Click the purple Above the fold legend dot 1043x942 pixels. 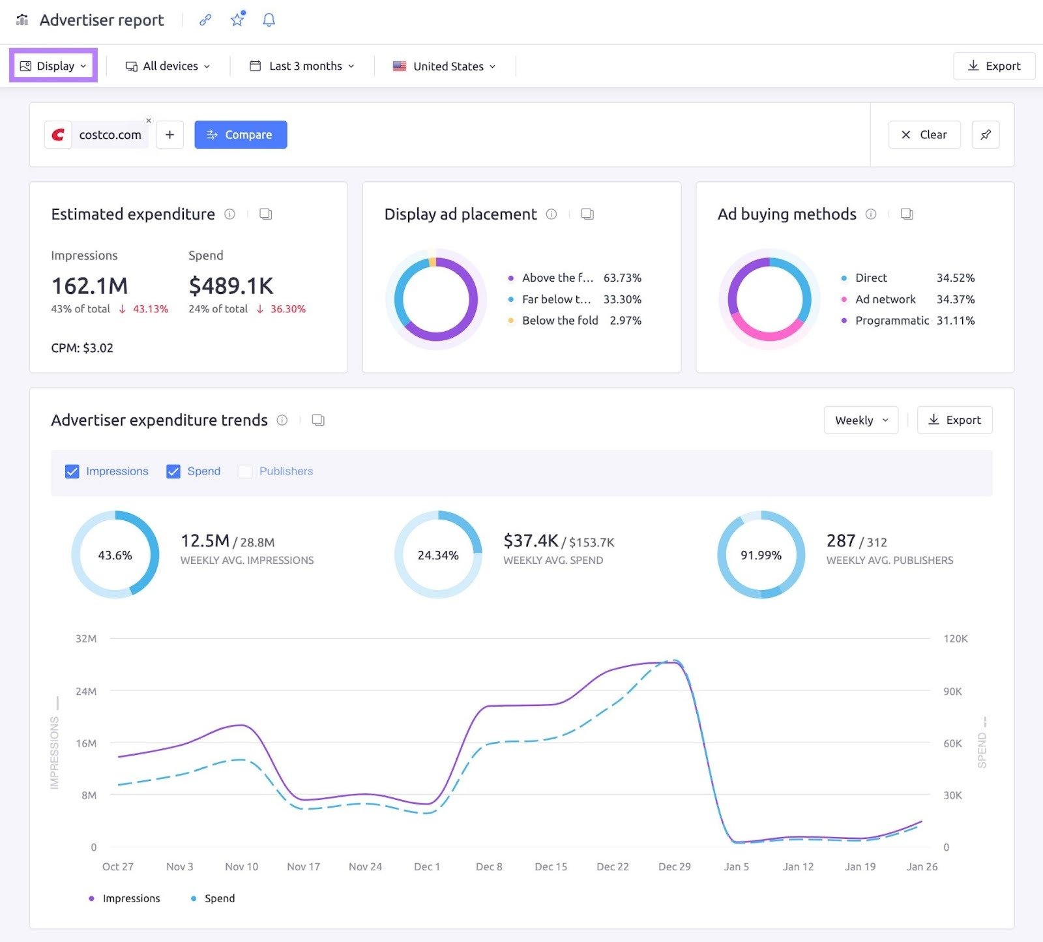pos(510,278)
